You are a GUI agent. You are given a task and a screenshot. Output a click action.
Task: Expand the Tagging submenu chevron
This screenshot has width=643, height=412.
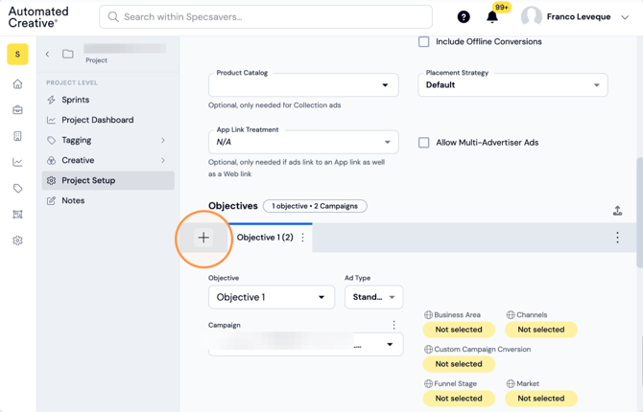[163, 140]
